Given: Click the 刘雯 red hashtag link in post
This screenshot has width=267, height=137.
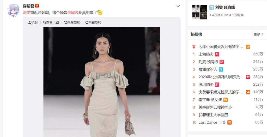Looking at the screenshot, I should [x=27, y=12].
